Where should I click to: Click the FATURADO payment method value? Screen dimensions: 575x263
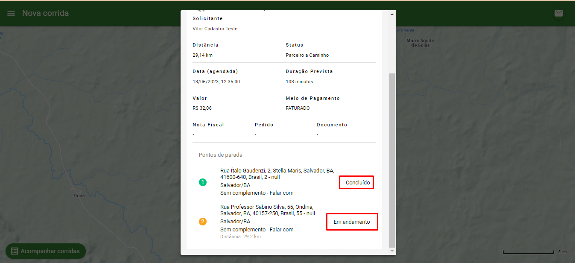(x=298, y=108)
